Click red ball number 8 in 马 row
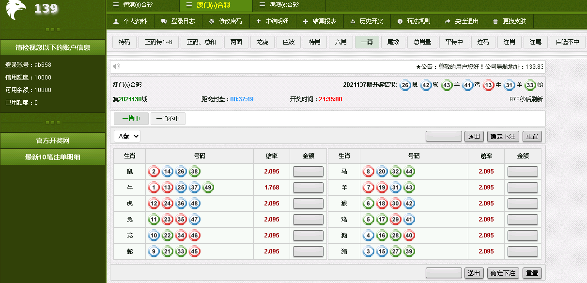Image resolution: width=587 pixels, height=283 pixels. click(368, 172)
